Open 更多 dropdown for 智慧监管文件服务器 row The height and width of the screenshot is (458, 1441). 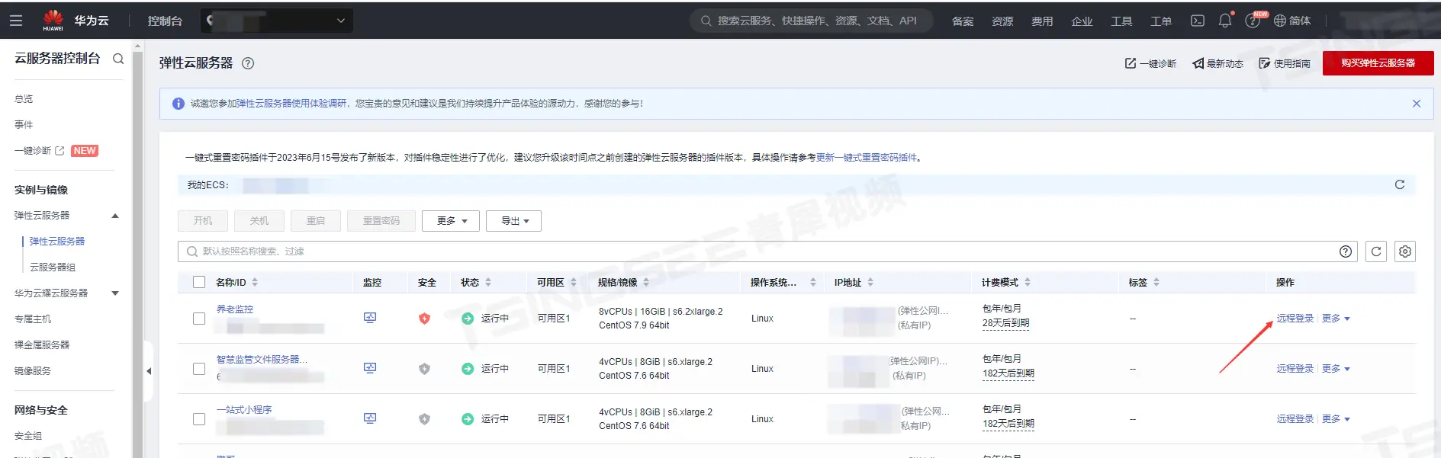[1336, 369]
